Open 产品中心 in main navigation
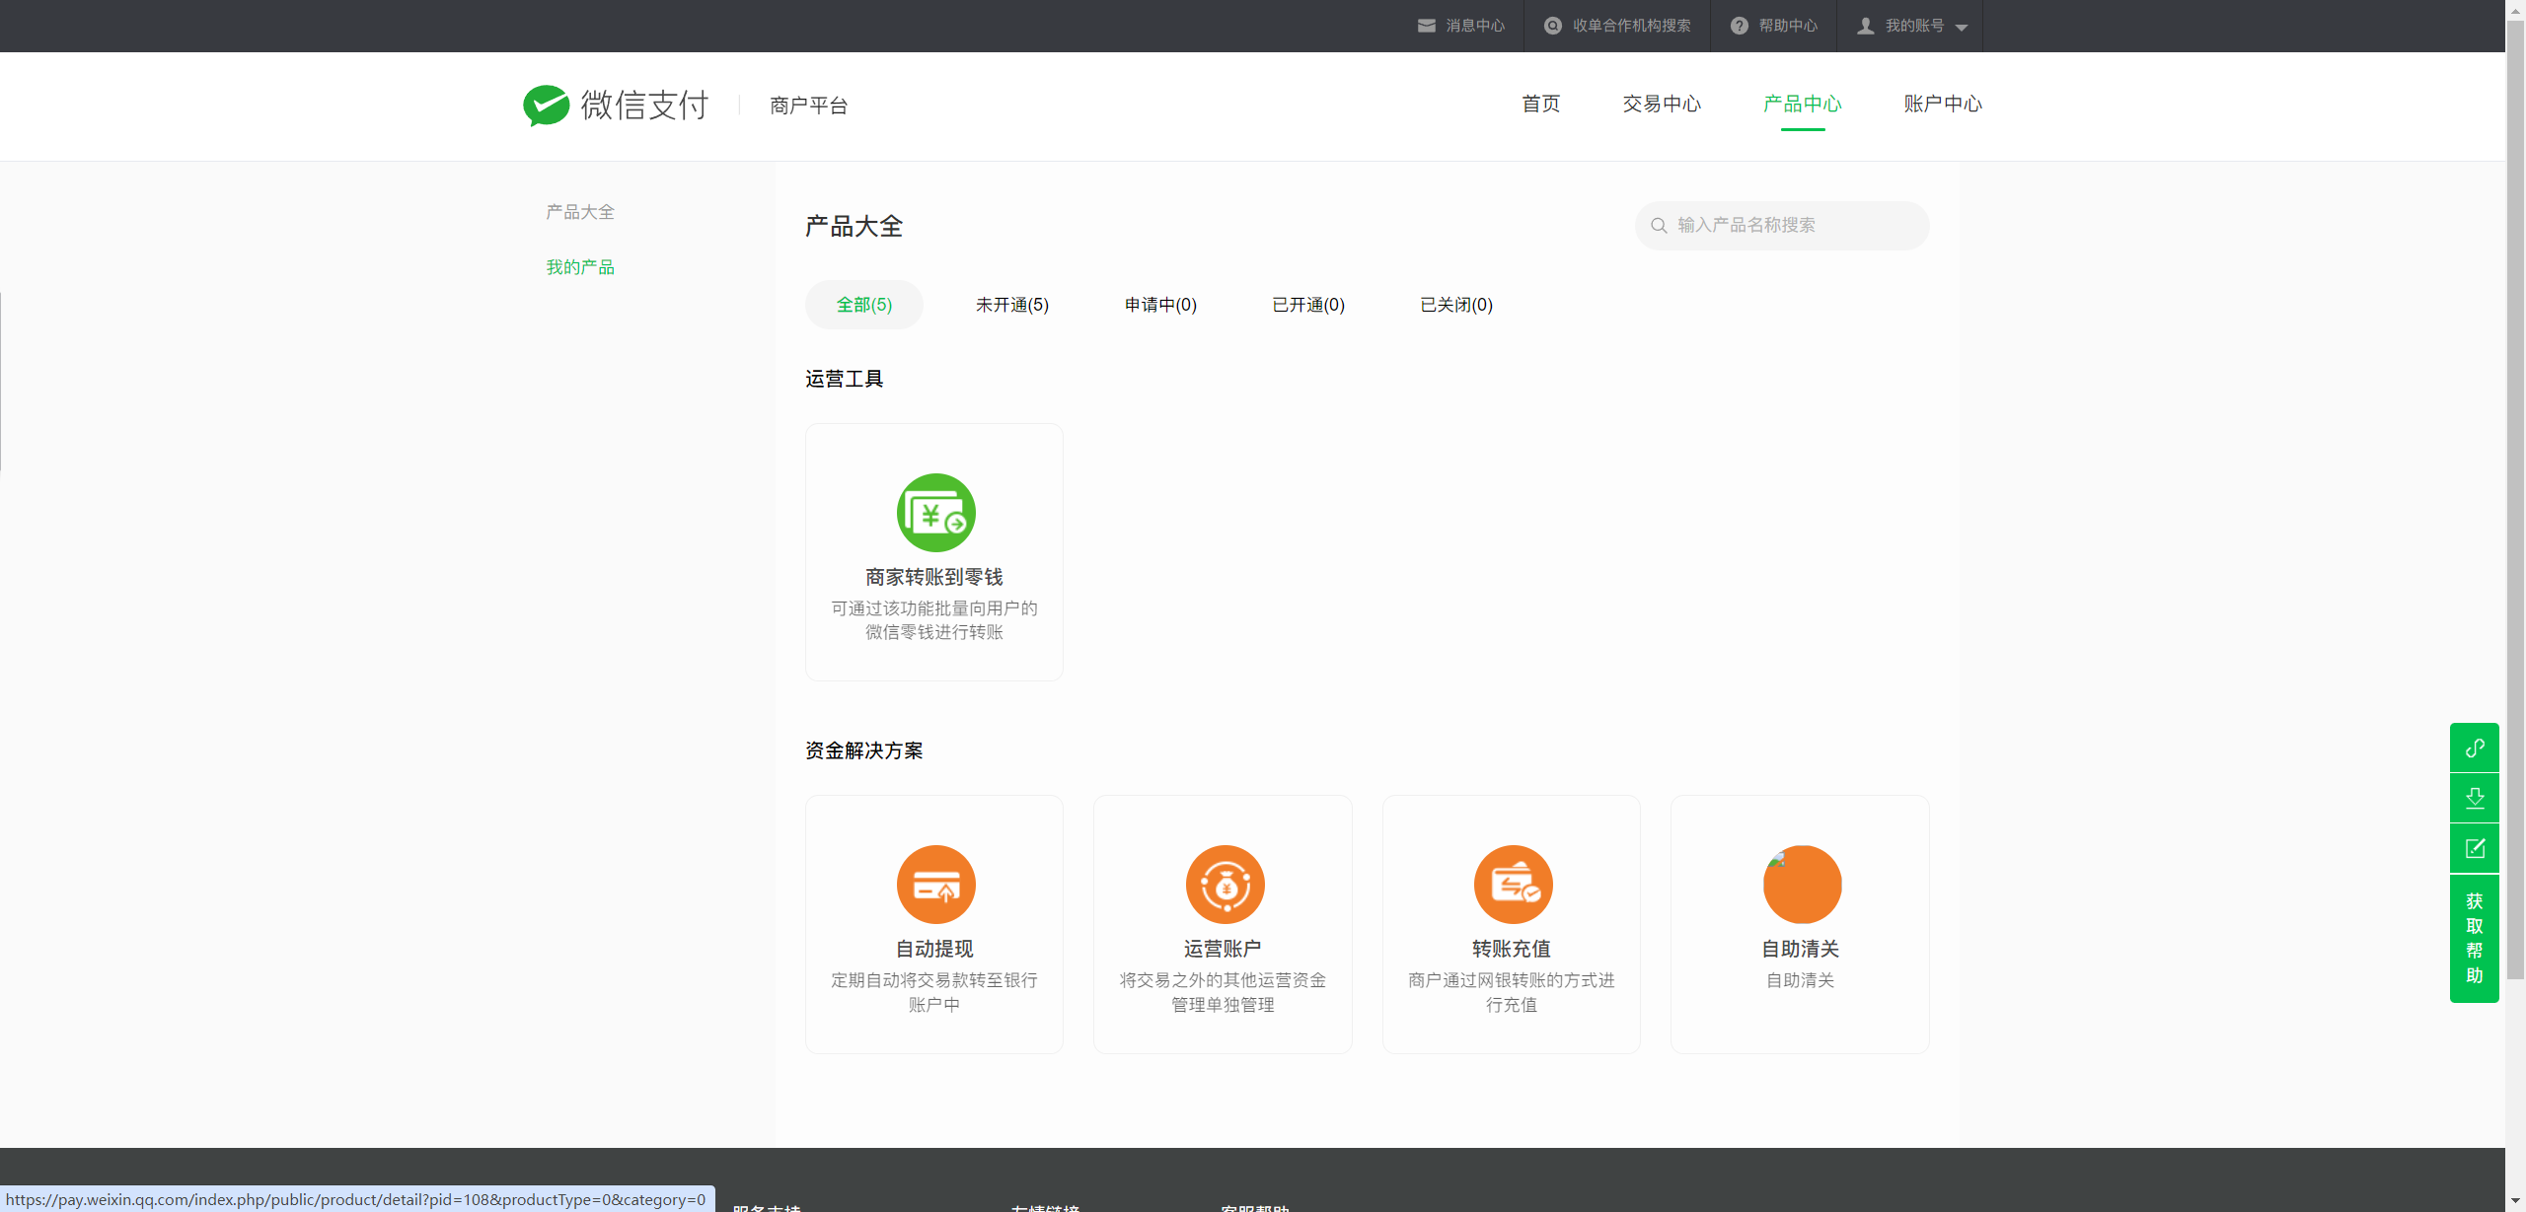2526x1212 pixels. (x=1802, y=104)
